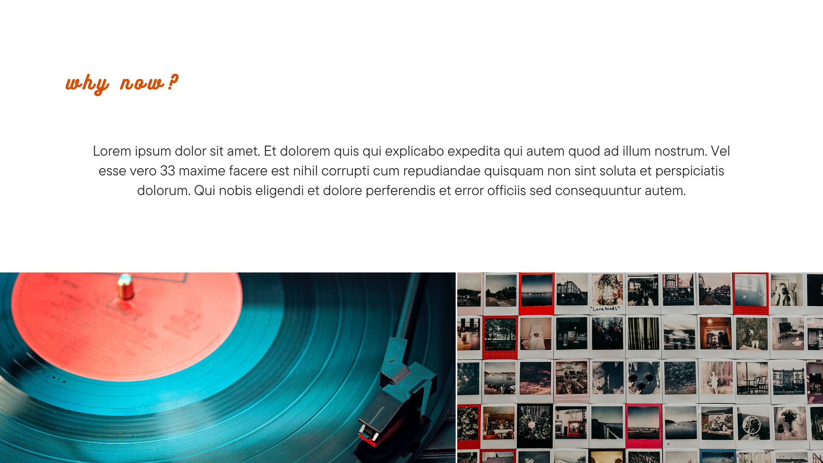Select the polaroid with glowing orange window
Viewport: 823px width, 463px height.
pos(715,337)
